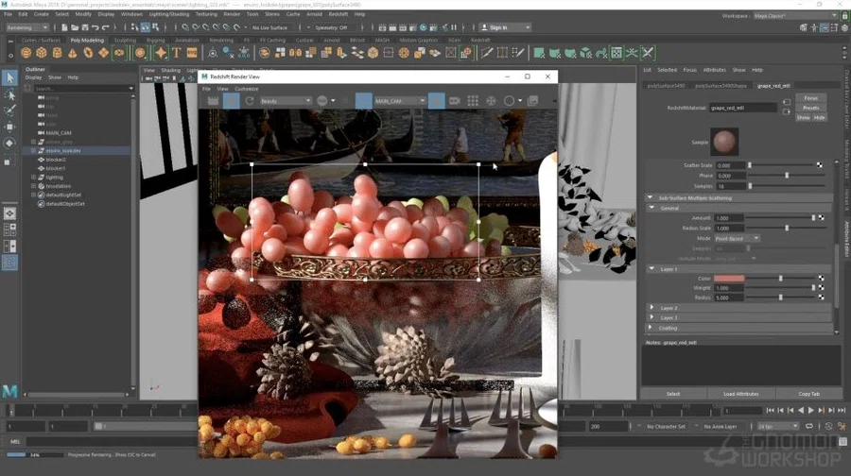Select the polygon cube shelf icon

[42, 53]
